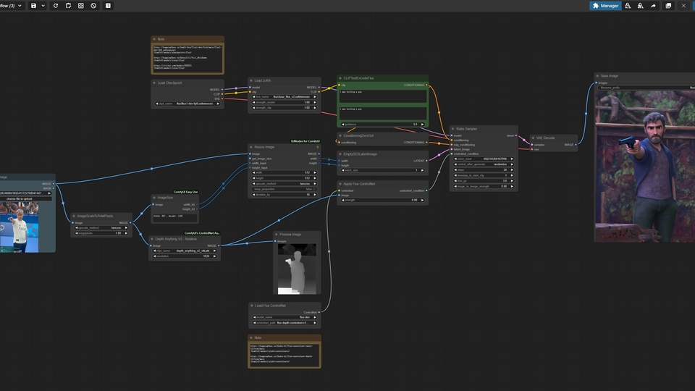695x391 pixels.
Task: Click the ComfyUI Easy Use badge
Action: point(186,192)
